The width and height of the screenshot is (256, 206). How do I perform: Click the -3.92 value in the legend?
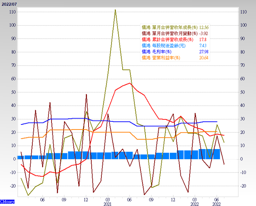tap(204, 34)
